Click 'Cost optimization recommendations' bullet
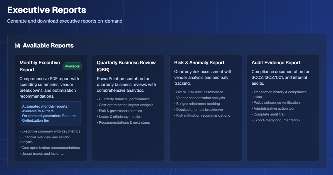This screenshot has height=175, width=333. pos(50,148)
